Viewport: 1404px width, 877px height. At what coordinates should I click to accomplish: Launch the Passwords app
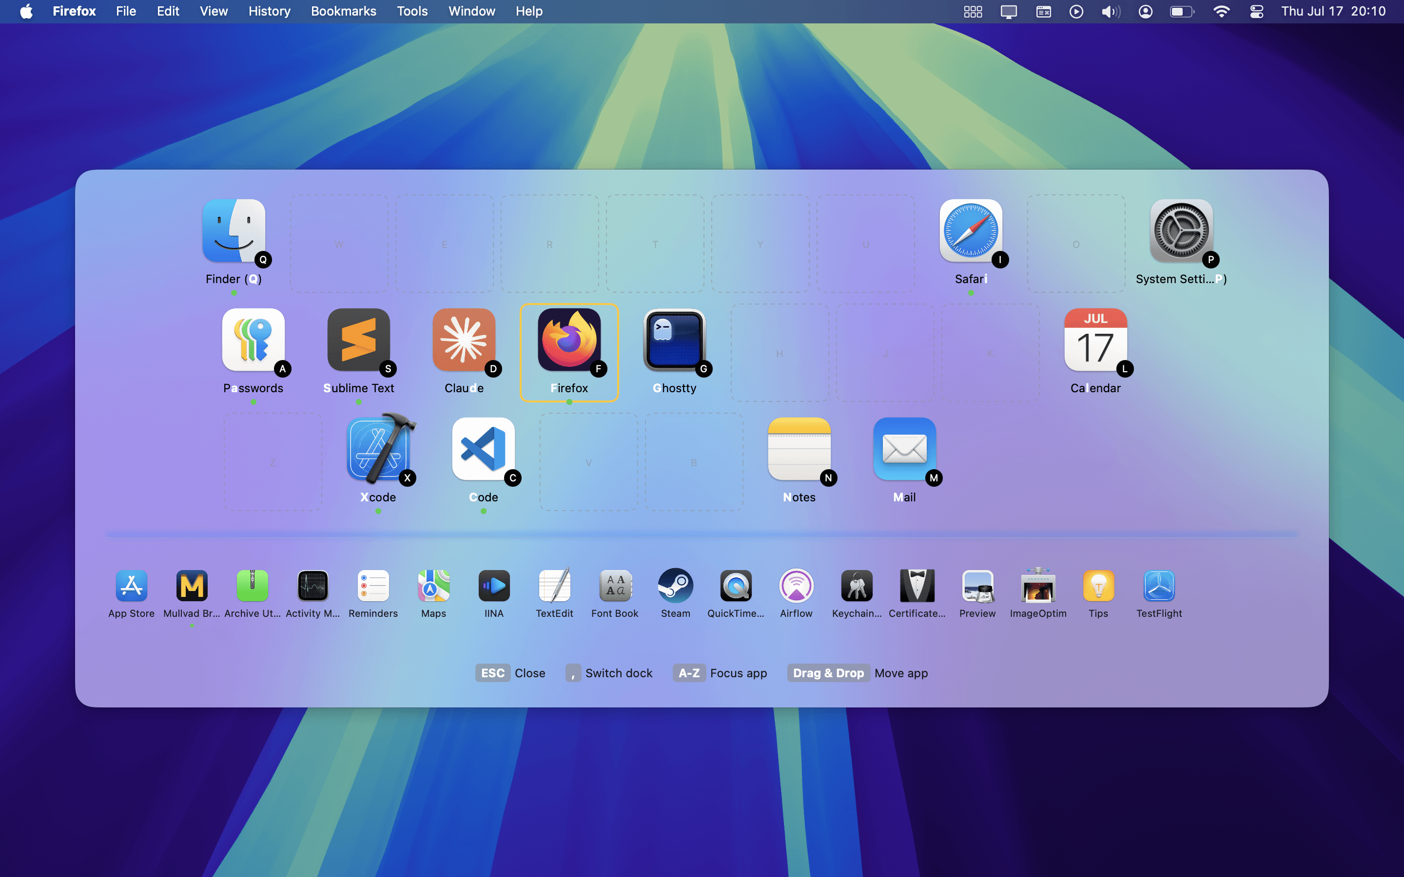tap(253, 341)
